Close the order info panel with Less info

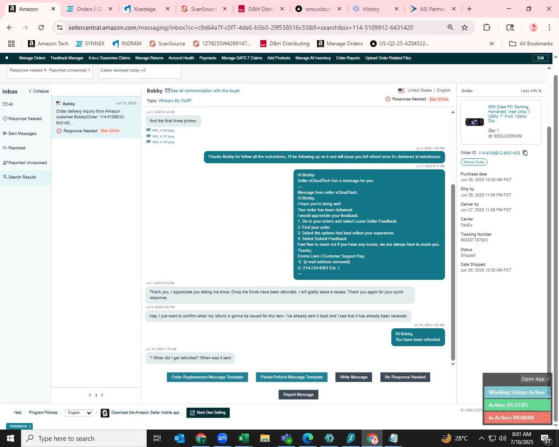pos(531,91)
